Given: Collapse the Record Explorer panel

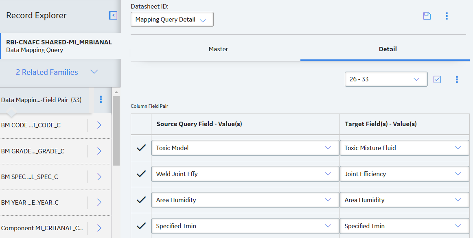Looking at the screenshot, I should [x=113, y=15].
